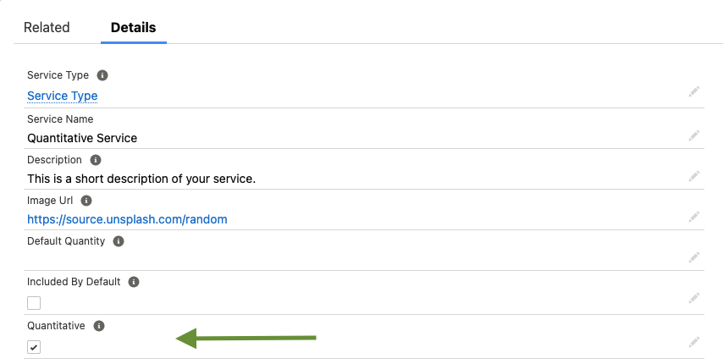The height and width of the screenshot is (364, 723).
Task: Edit Quantitative field with pencil icon
Action: 694,341
